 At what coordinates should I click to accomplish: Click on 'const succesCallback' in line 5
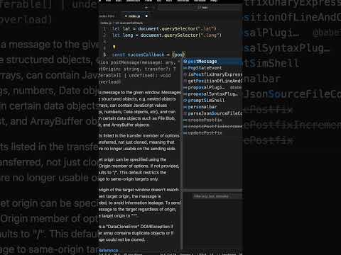[x=139, y=55]
